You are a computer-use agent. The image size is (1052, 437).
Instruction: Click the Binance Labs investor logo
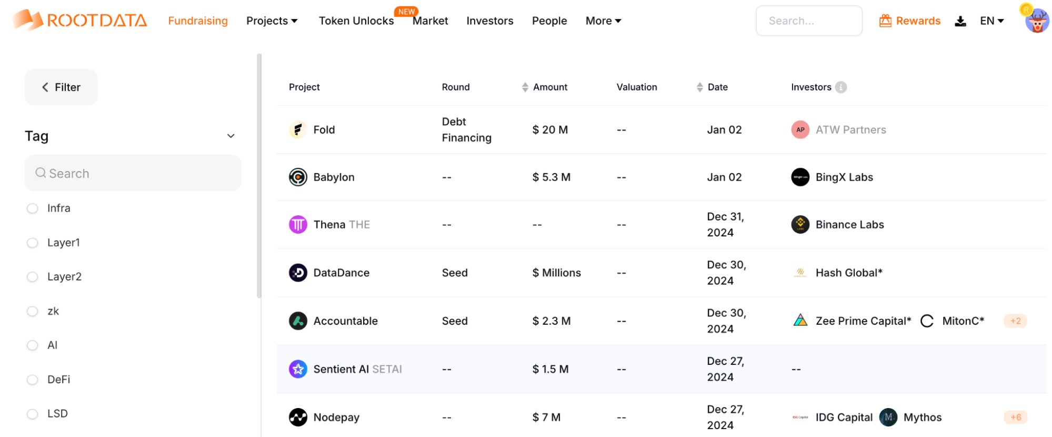[800, 224]
